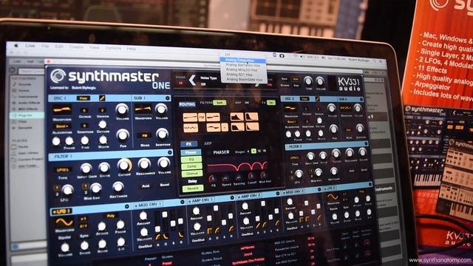This screenshot has height=266, width=473.
Task: Open the Mod Env 1 section options circle button
Action: coord(183,202)
